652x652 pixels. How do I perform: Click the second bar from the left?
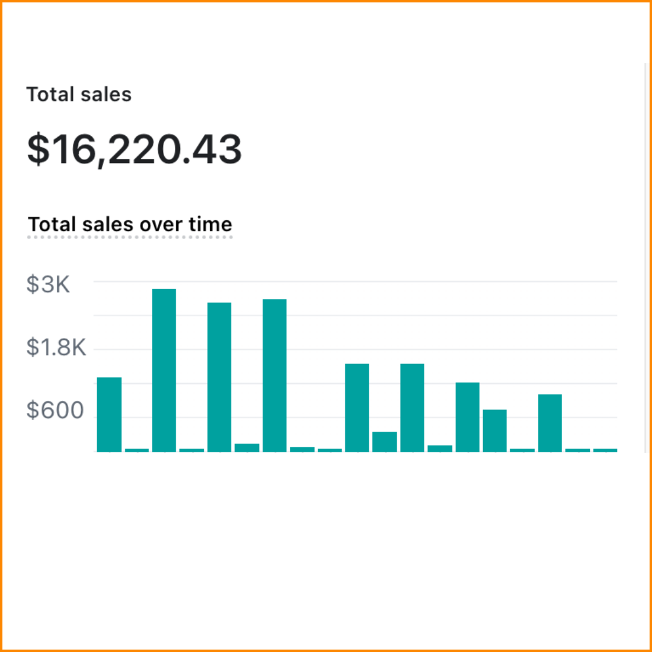[136, 450]
